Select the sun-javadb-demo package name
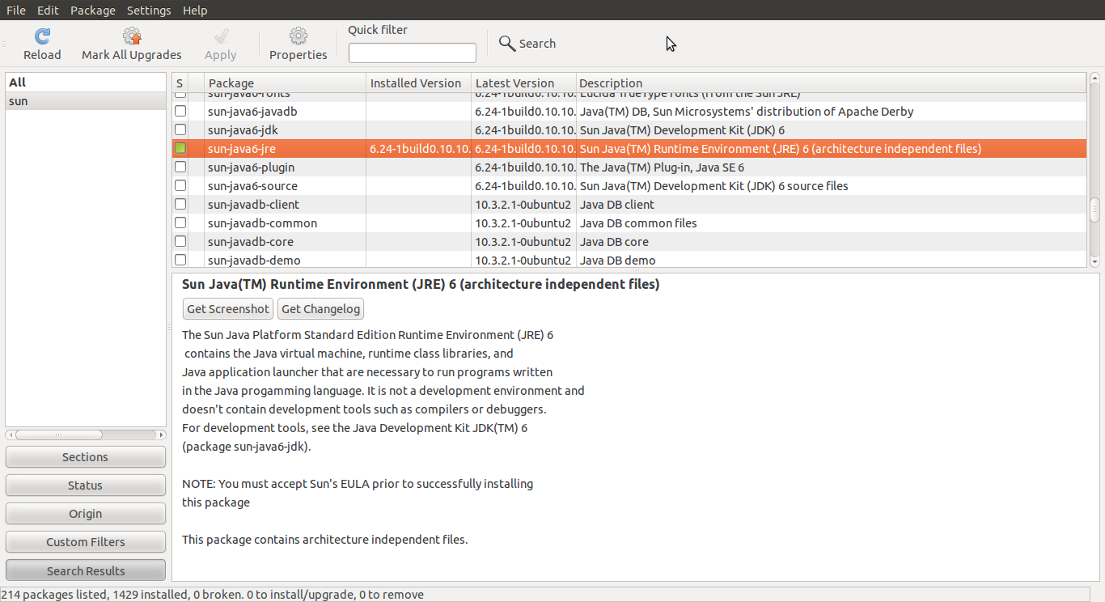This screenshot has height=602, width=1105. [254, 260]
